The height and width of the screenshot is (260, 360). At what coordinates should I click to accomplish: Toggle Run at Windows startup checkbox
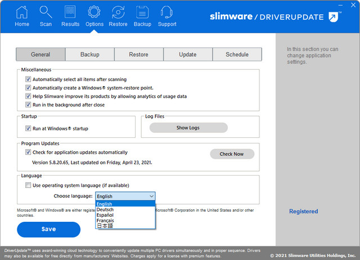[x=28, y=129]
